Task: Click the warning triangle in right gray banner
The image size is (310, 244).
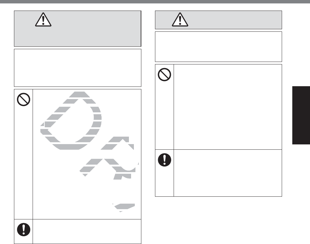Action: (x=180, y=20)
